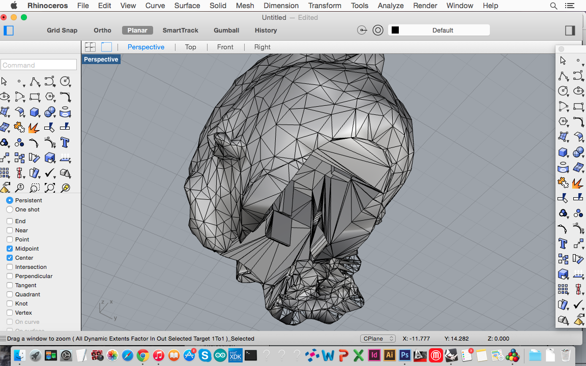Open the Mesh menu
586x366 pixels.
pos(245,6)
